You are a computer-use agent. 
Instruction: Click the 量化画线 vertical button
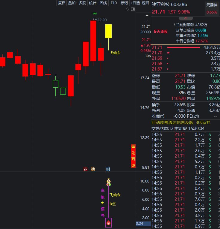click(x=133, y=156)
